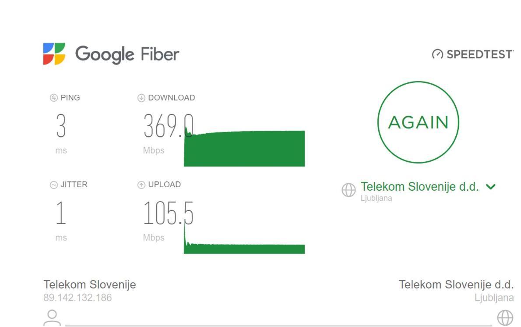Viewport: 521px width, 327px height.
Task: Click the user profile icon at bottom left
Action: (52, 317)
